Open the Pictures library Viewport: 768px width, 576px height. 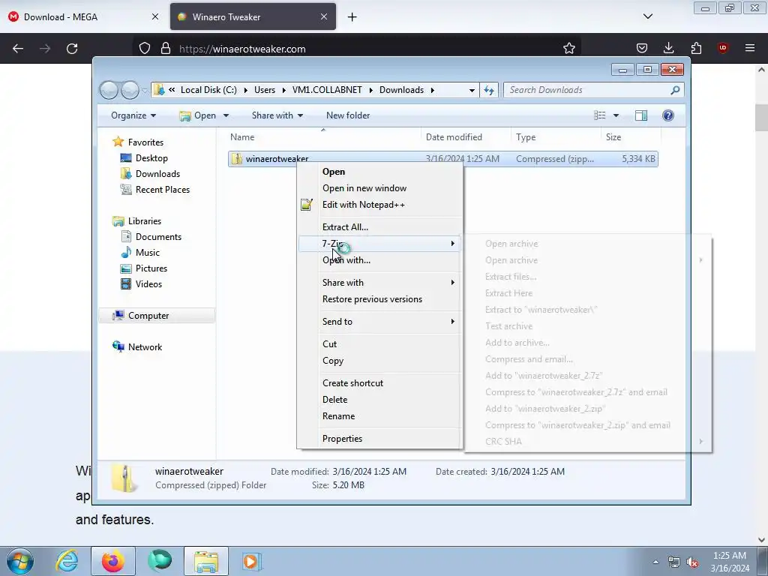click(151, 268)
